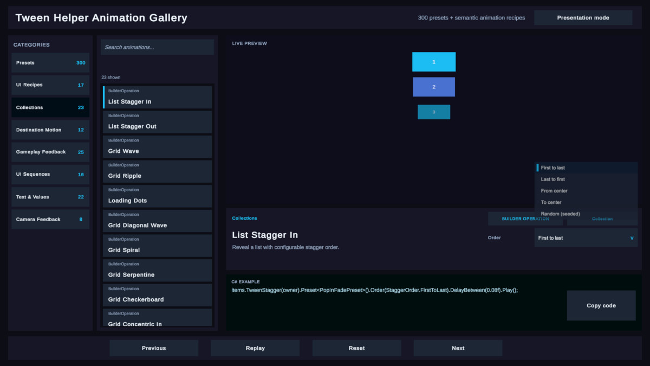The height and width of the screenshot is (366, 650).
Task: Go to the UI Sequences category
Action: tap(50, 175)
